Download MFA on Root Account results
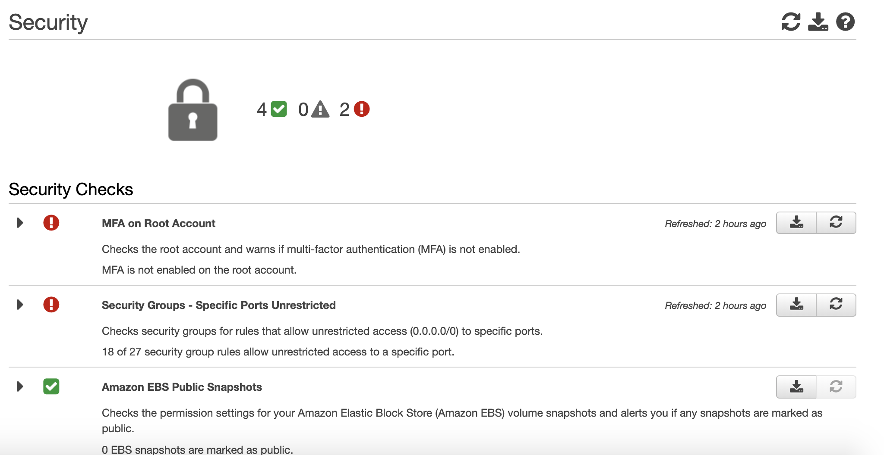 coord(796,223)
